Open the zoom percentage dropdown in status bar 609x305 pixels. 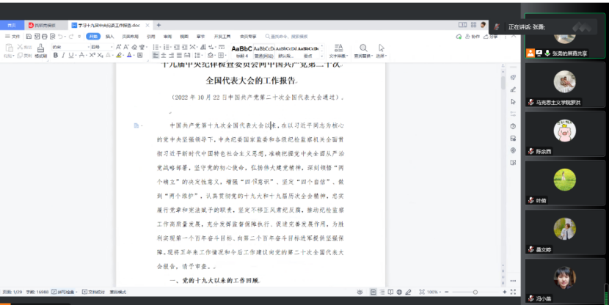pos(440,292)
